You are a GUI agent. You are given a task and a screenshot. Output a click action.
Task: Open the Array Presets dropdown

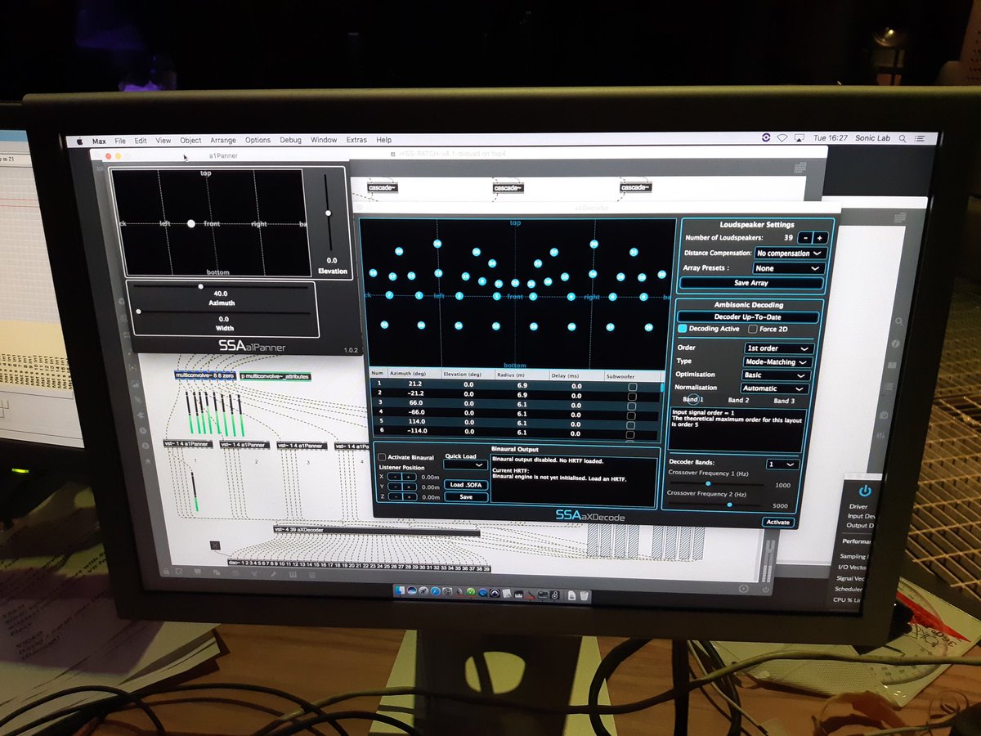tap(789, 268)
